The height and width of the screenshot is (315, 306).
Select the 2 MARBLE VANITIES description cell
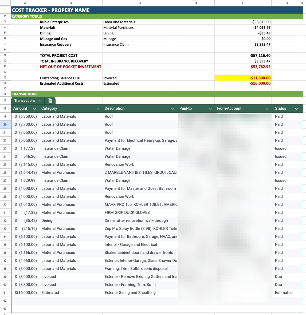[140, 172]
